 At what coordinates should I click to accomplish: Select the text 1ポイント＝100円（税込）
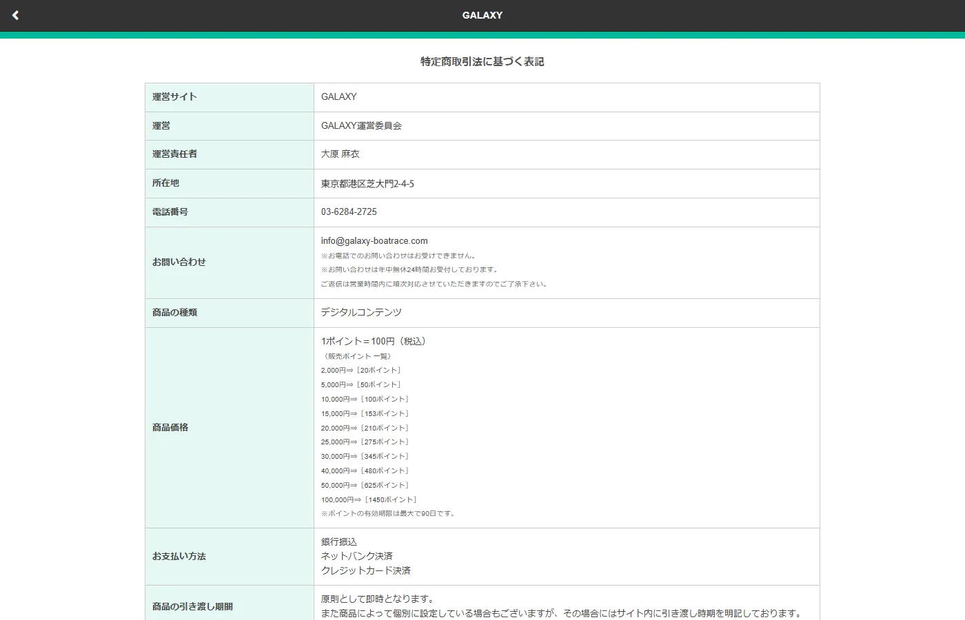tap(374, 342)
